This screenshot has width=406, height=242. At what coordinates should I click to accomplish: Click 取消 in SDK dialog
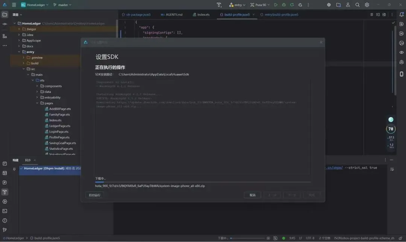(253, 195)
